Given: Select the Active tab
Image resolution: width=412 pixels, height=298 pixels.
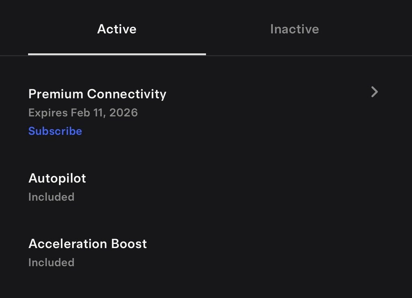Looking at the screenshot, I should coord(117,29).
